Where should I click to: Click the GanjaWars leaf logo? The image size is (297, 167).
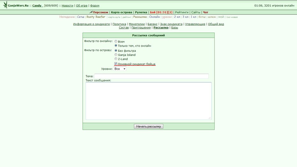click(5, 5)
